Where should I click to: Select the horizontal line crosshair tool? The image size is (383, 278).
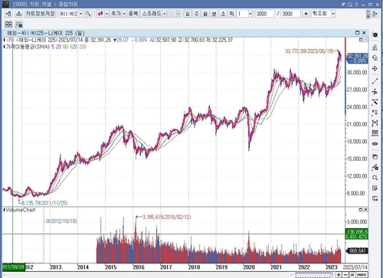[375, 91]
